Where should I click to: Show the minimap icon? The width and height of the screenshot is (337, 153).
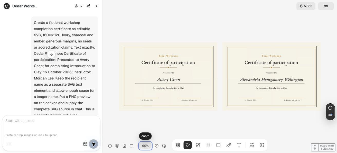(132, 146)
